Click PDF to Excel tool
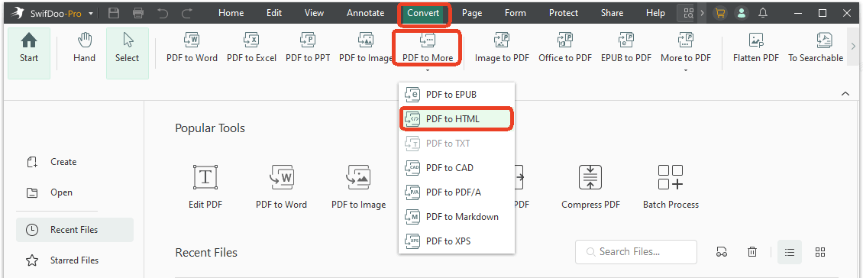This screenshot has width=863, height=278. [251, 47]
